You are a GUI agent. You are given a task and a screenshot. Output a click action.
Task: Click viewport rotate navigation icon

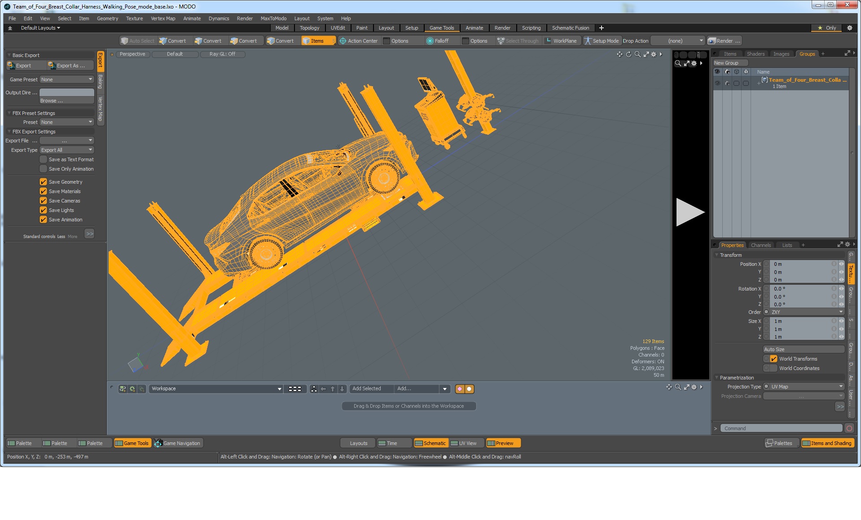628,54
